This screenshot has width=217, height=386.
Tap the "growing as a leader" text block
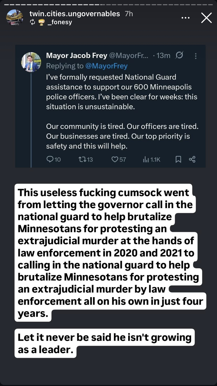coord(104,343)
